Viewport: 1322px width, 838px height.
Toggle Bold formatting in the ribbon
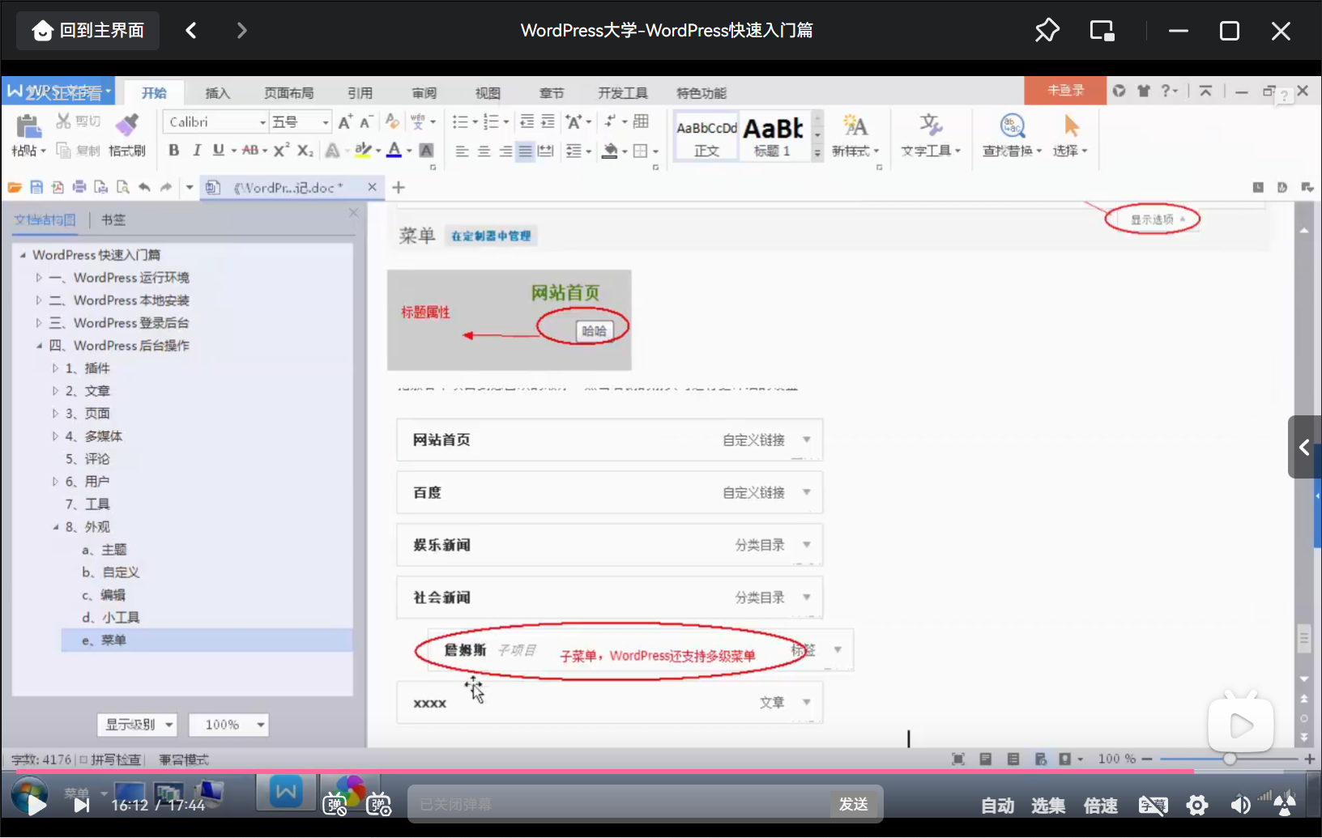point(173,151)
